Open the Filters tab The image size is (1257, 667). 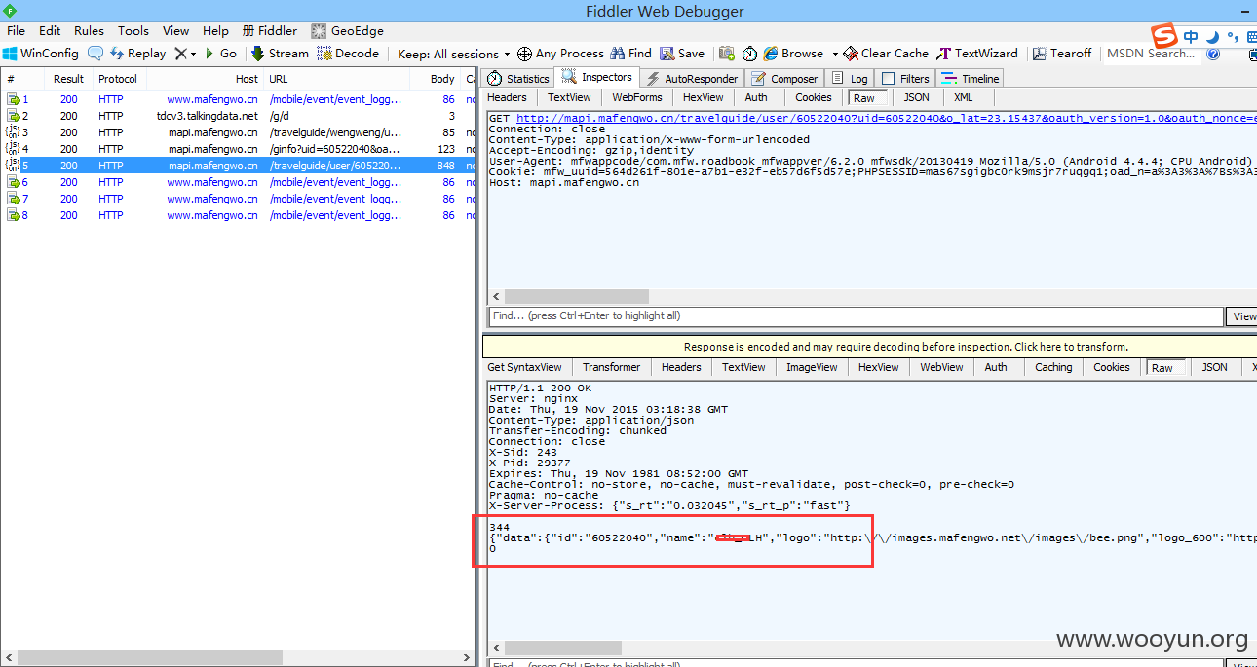point(905,79)
